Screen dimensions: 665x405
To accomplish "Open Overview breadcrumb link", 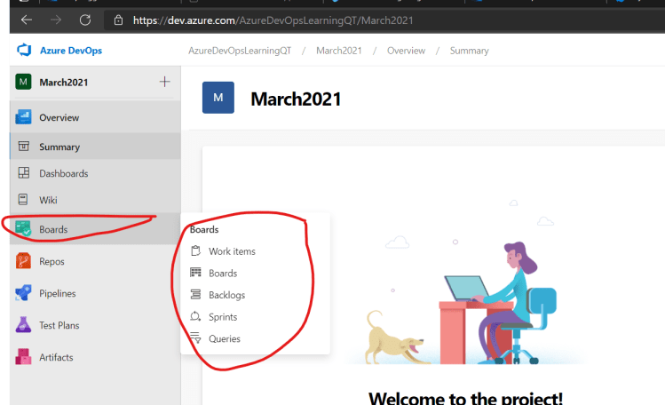I will [x=406, y=51].
